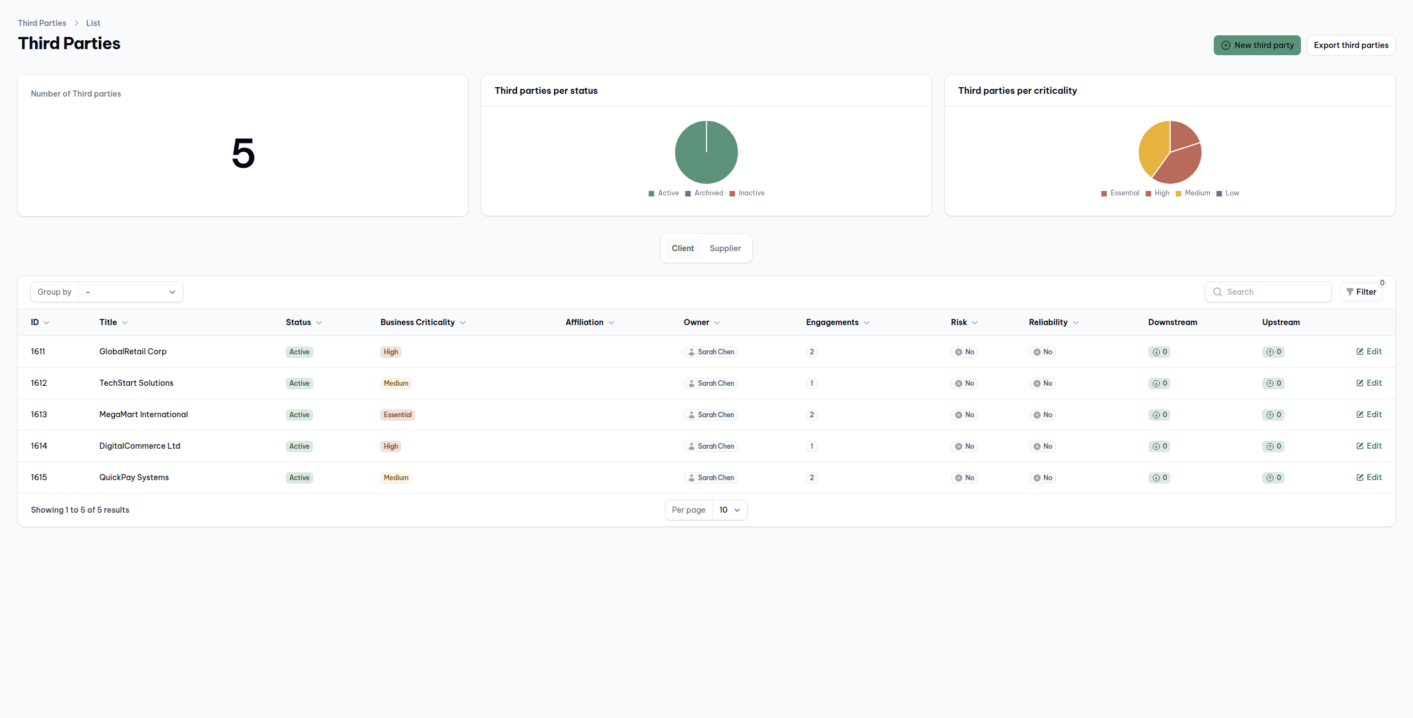
Task: Click the funnel Filter icon
Action: point(1350,292)
